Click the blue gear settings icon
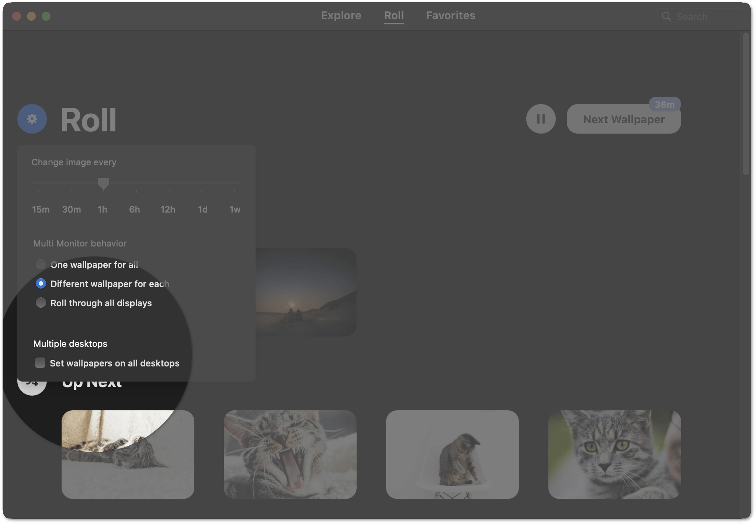 pos(32,119)
